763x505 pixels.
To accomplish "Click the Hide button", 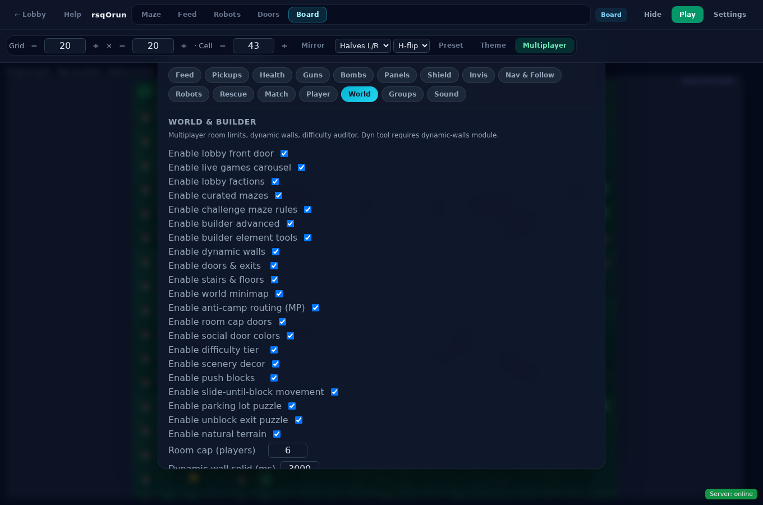I will click(x=652, y=15).
